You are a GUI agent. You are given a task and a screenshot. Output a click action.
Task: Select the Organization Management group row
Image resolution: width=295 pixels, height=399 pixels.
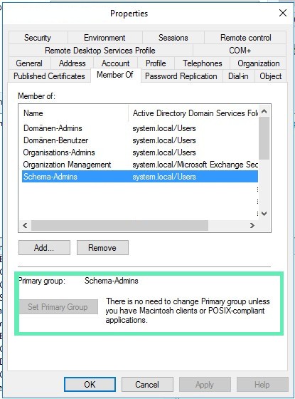click(x=140, y=165)
